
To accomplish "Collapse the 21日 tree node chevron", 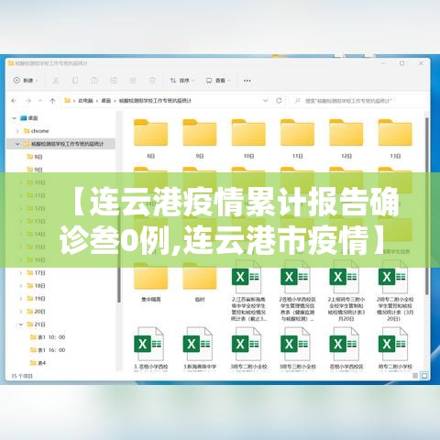I will point(20,324).
